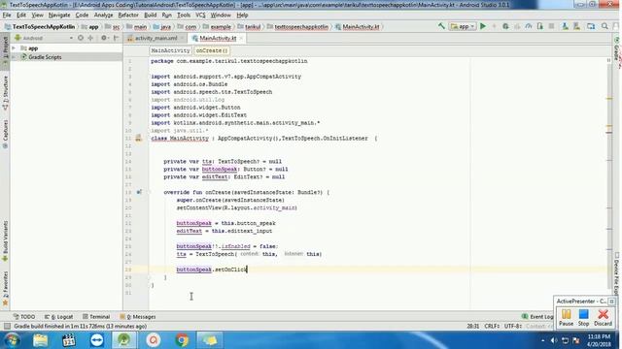Click Attach debugger to Android process icon

coord(540,26)
